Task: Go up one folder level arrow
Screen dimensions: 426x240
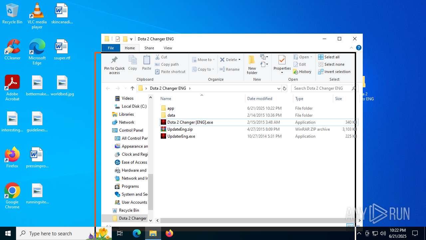Action: (132, 88)
